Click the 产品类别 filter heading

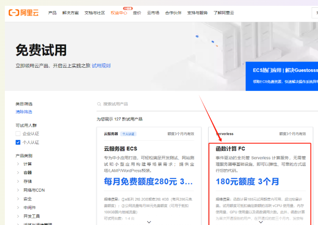point(24,156)
